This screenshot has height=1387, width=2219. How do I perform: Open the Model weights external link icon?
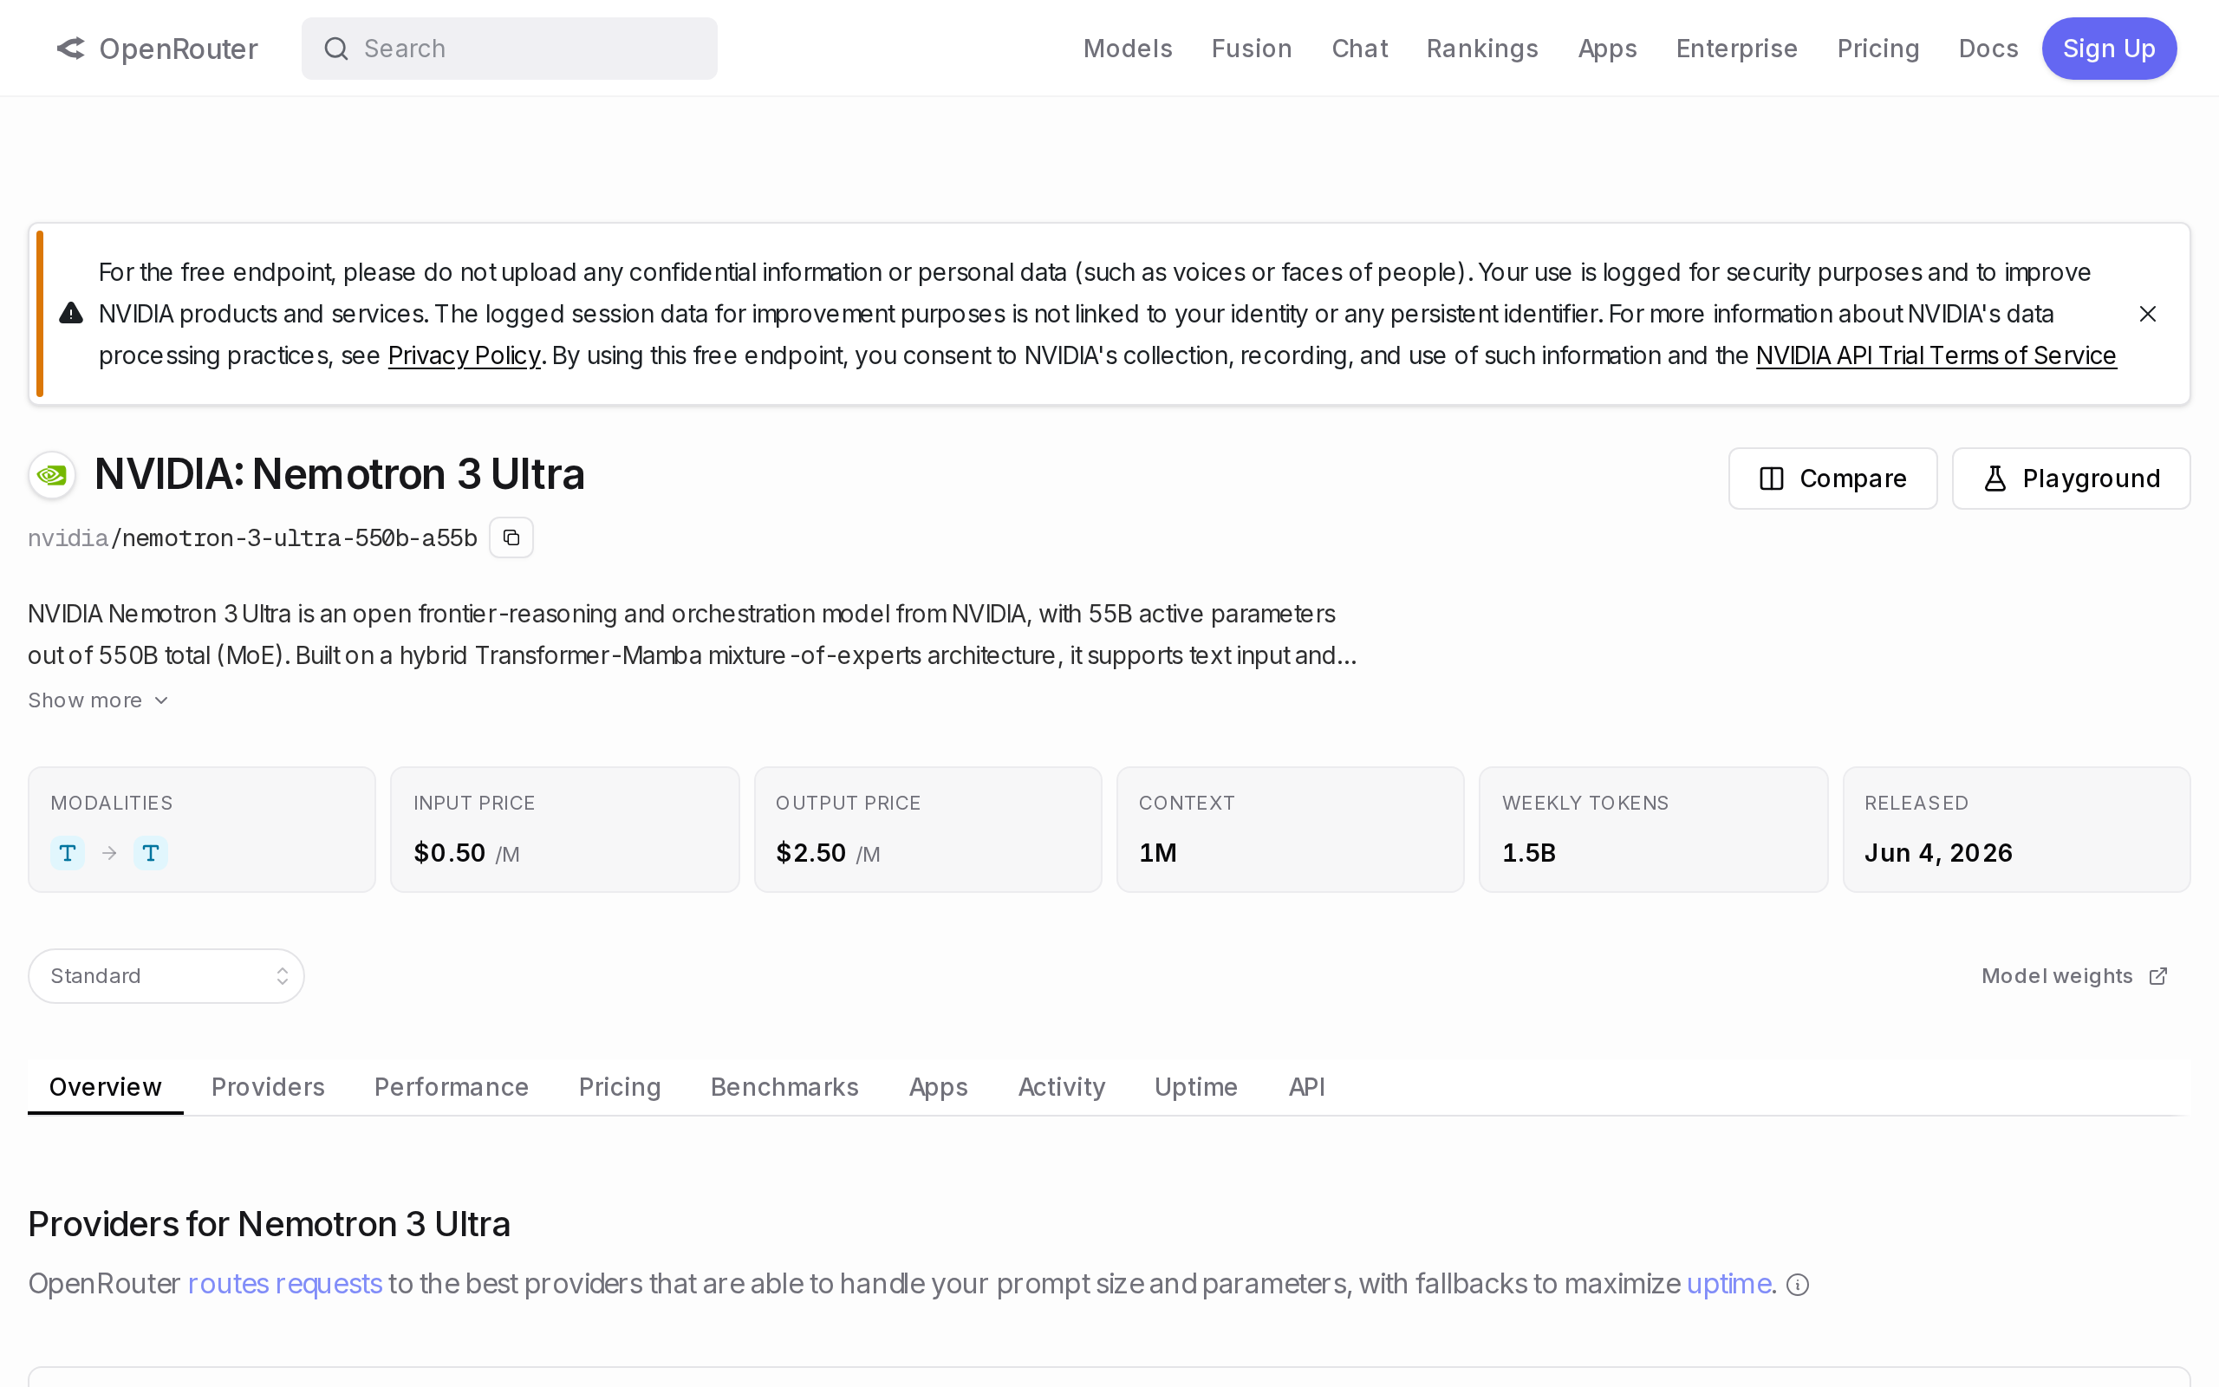click(2158, 976)
